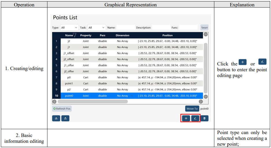Select the highlighted row named point0
This screenshot has height=148, width=271.
[x=128, y=96]
